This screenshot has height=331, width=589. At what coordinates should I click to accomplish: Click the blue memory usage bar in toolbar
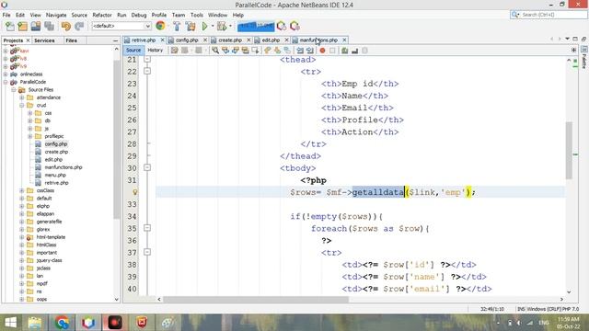pos(256,26)
